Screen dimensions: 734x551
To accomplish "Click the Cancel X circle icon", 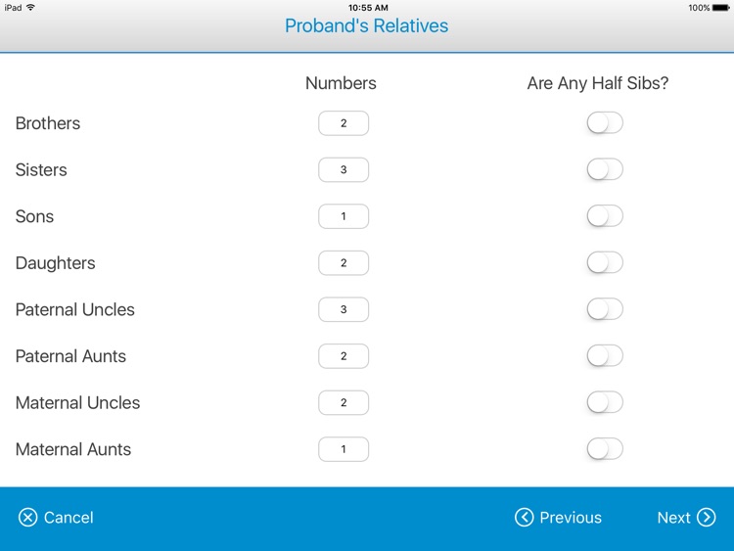I will coord(27,518).
